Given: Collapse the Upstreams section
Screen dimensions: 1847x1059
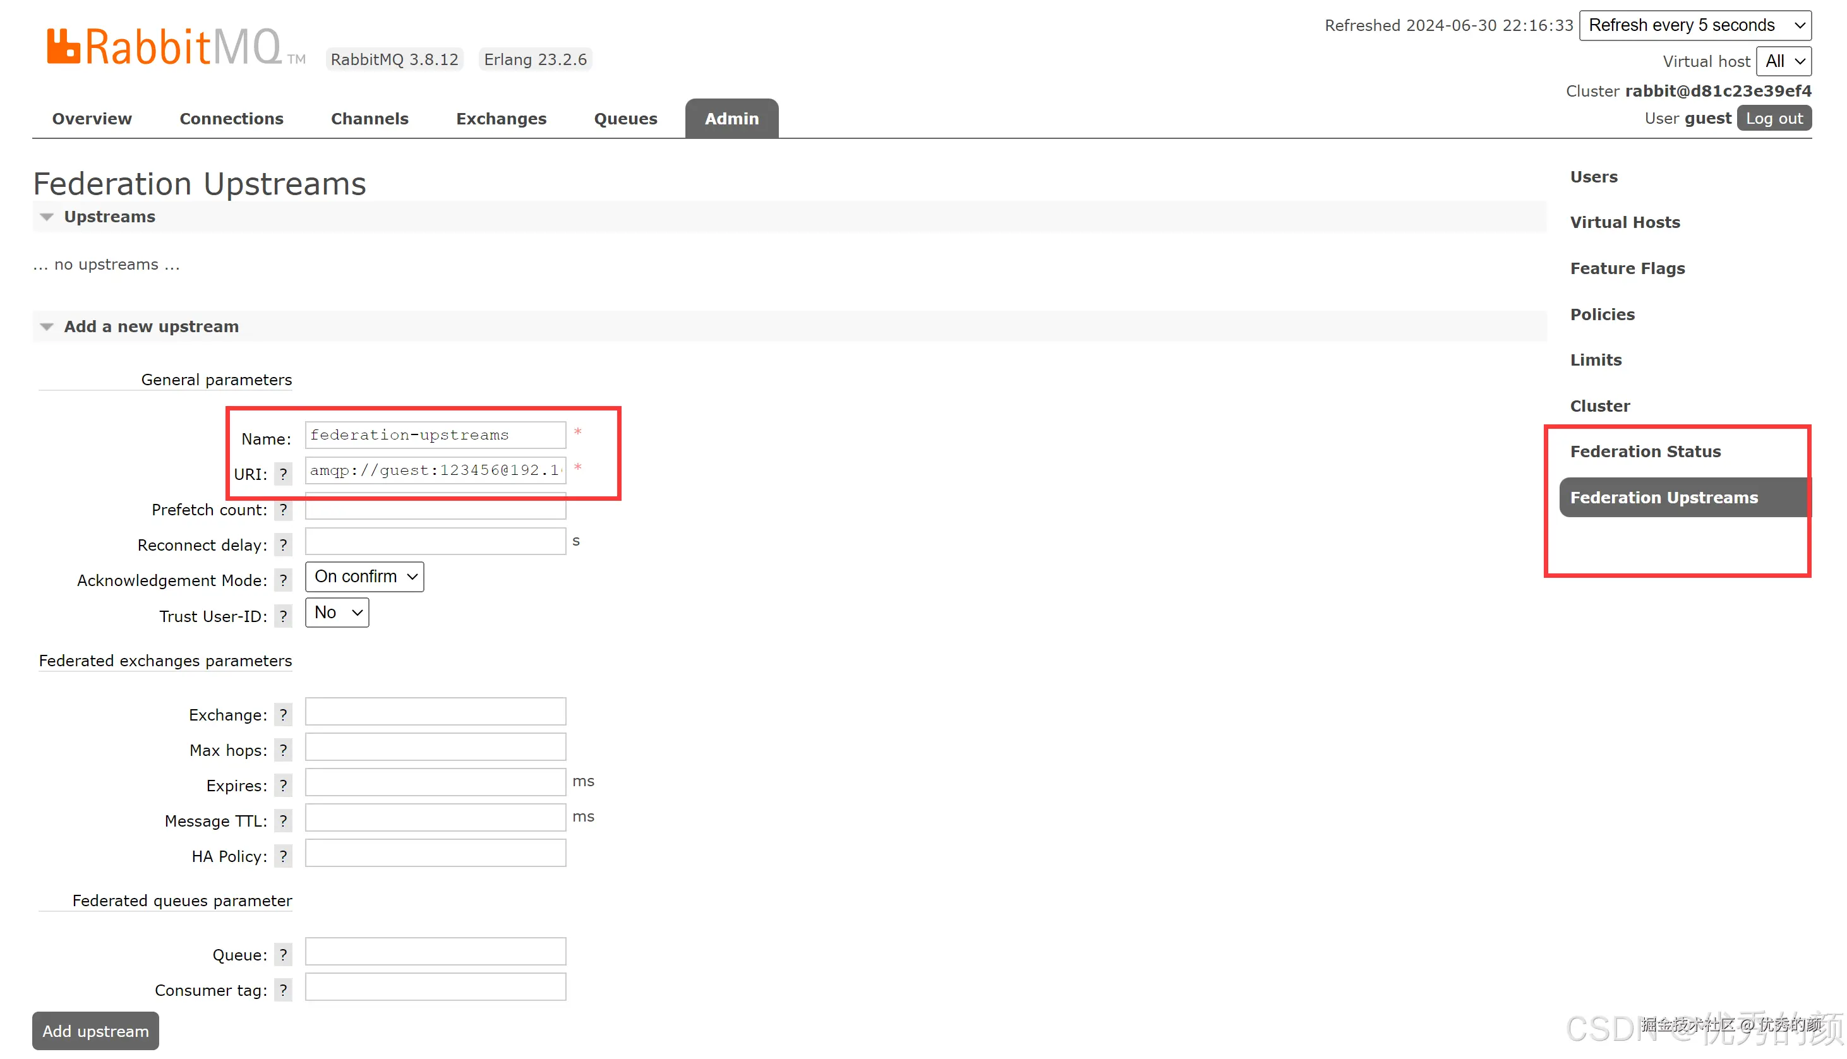Looking at the screenshot, I should [x=109, y=217].
